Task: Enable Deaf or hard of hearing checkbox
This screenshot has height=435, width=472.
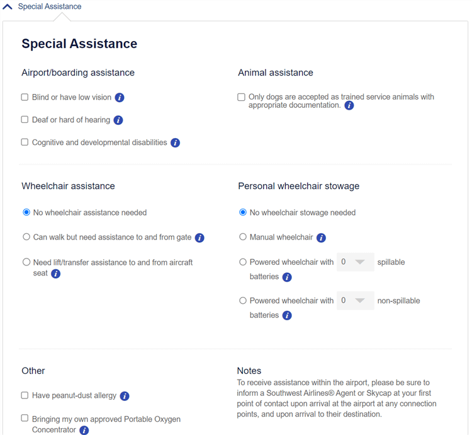Action: 25,120
